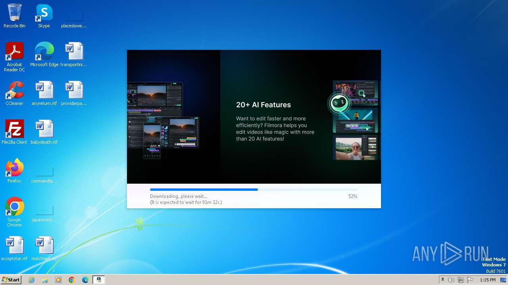Launch Firefox from the desktop
This screenshot has height=285, width=508.
point(14,171)
